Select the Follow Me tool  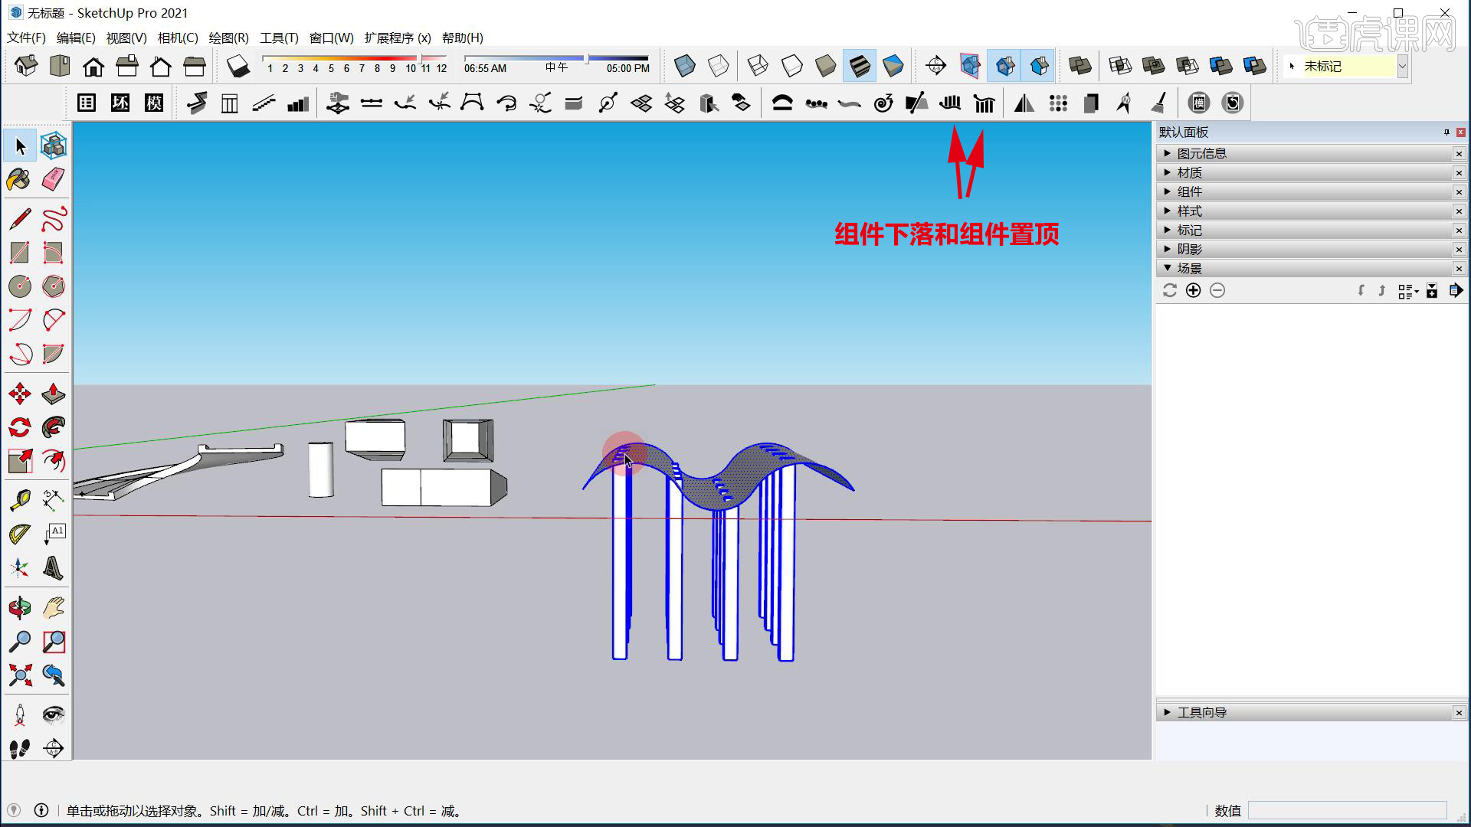(53, 427)
